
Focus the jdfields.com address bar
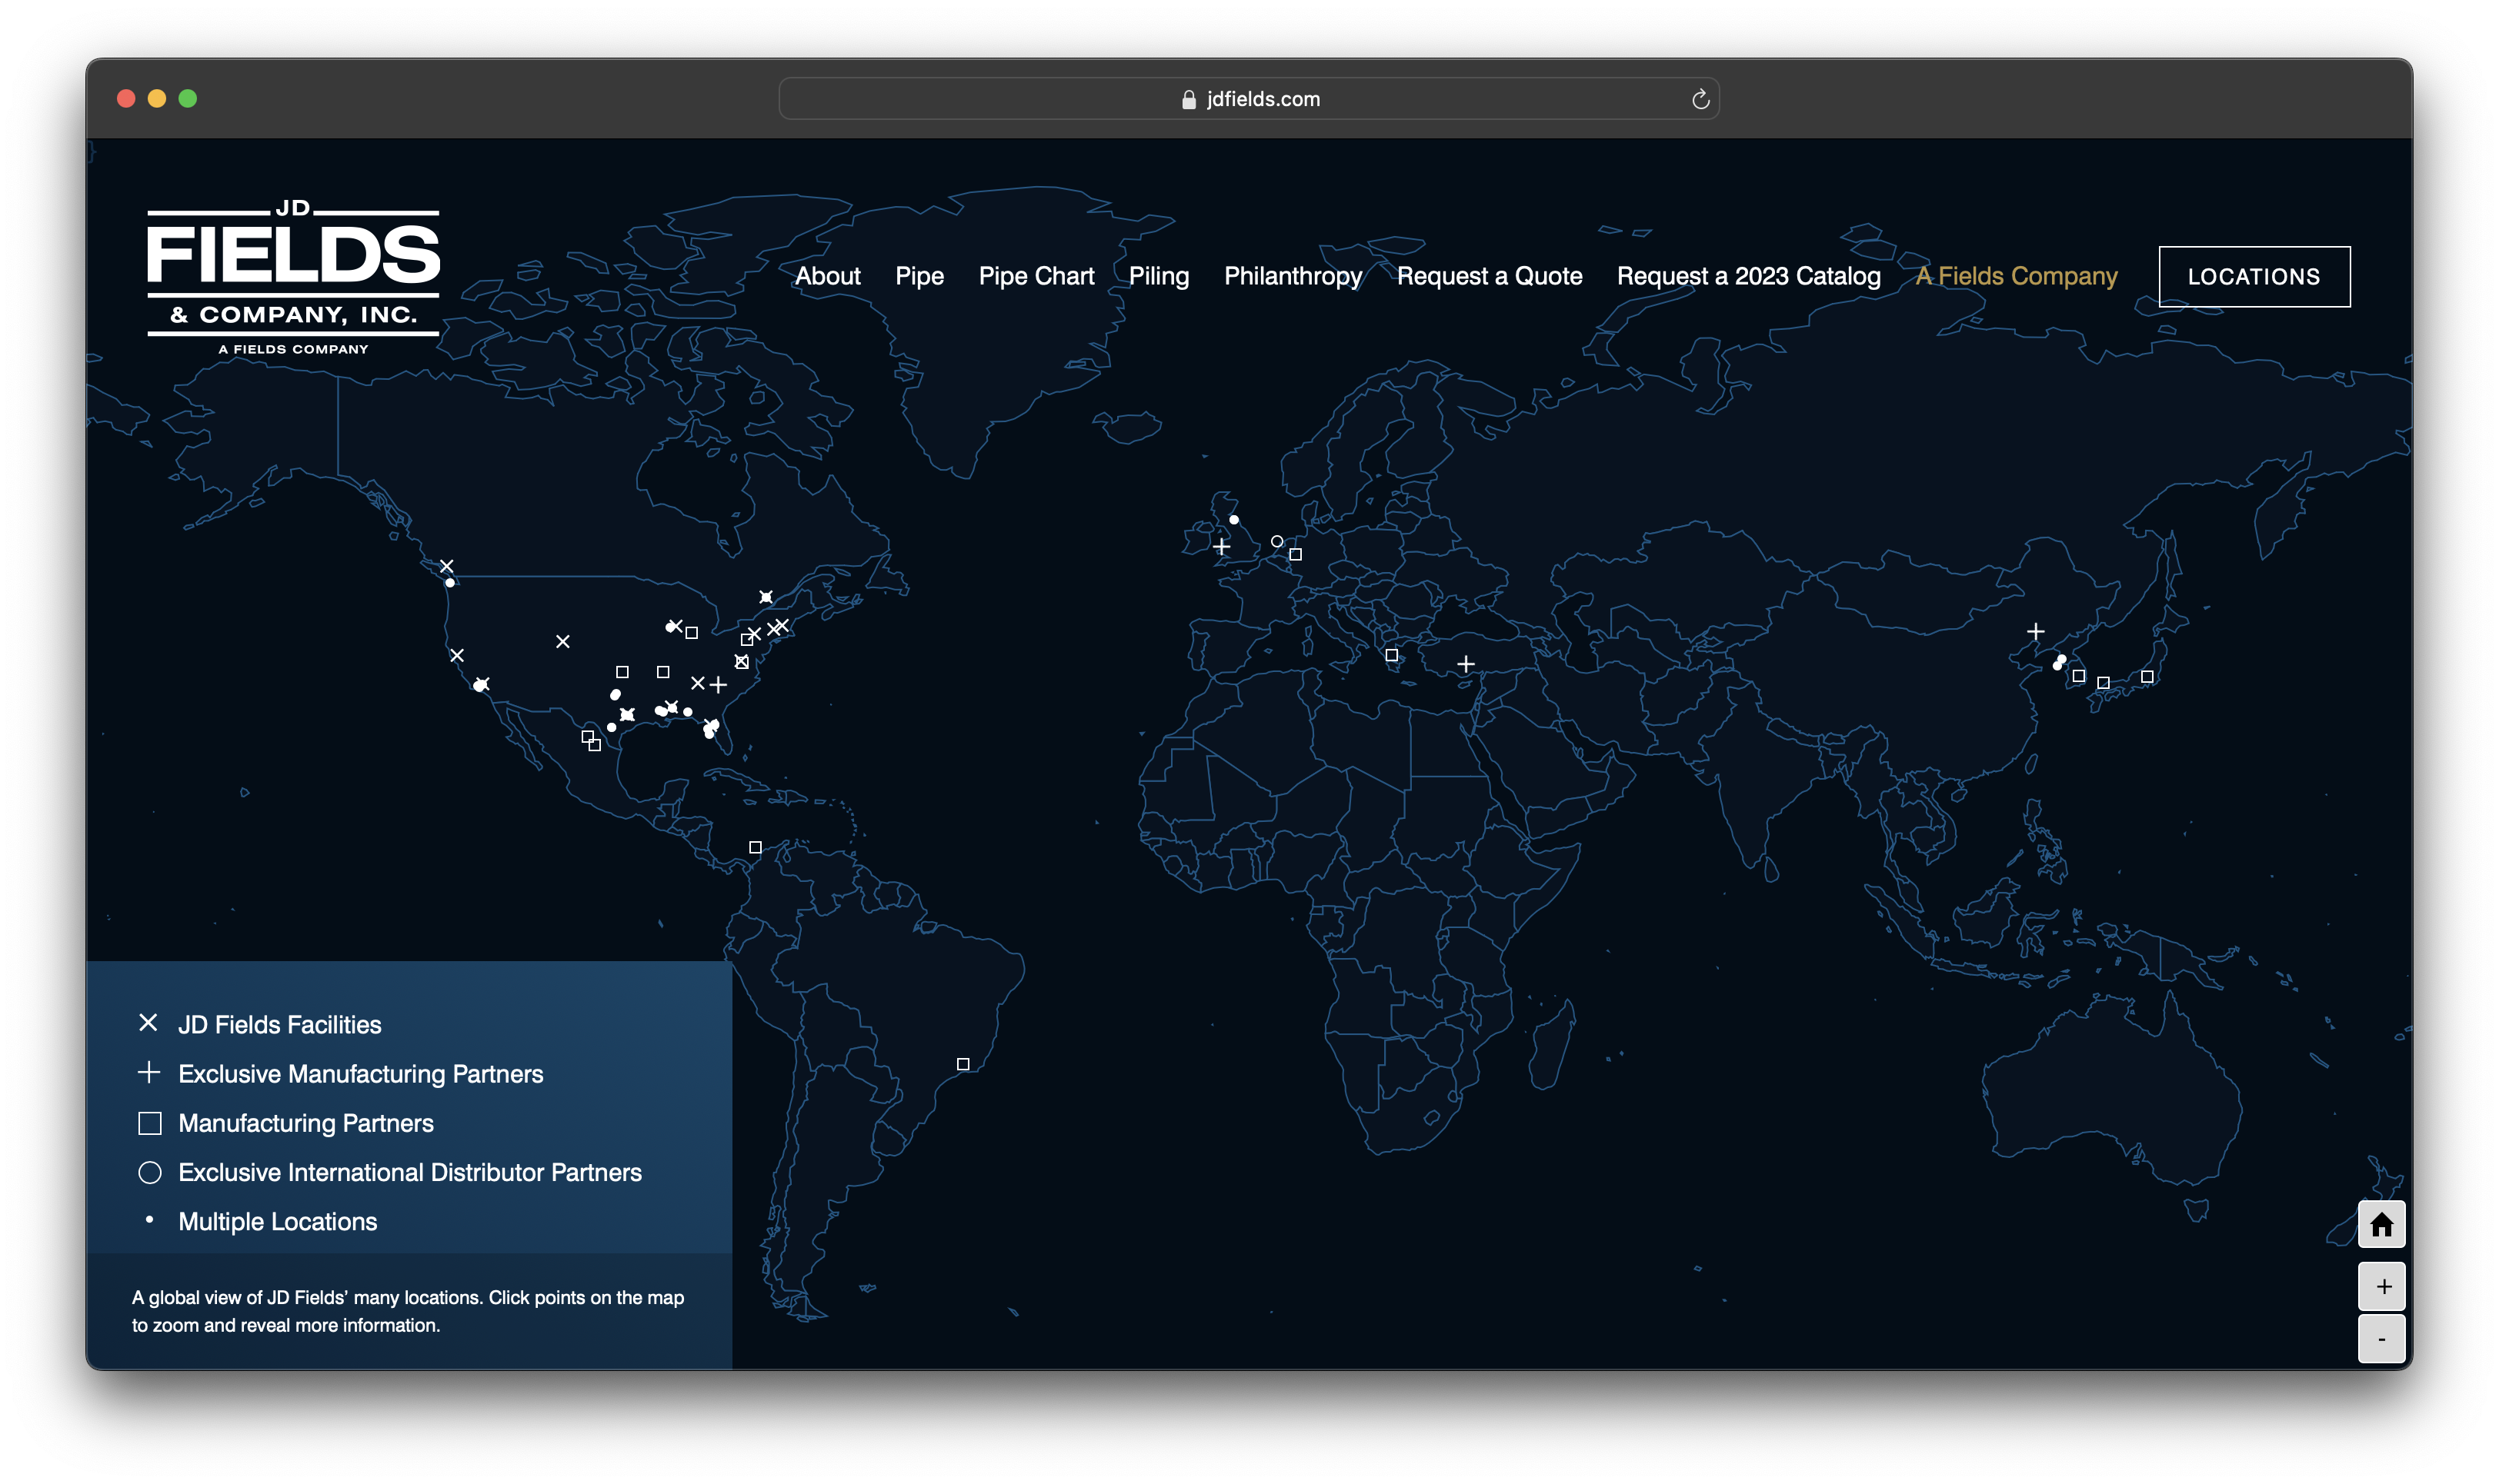point(1249,99)
